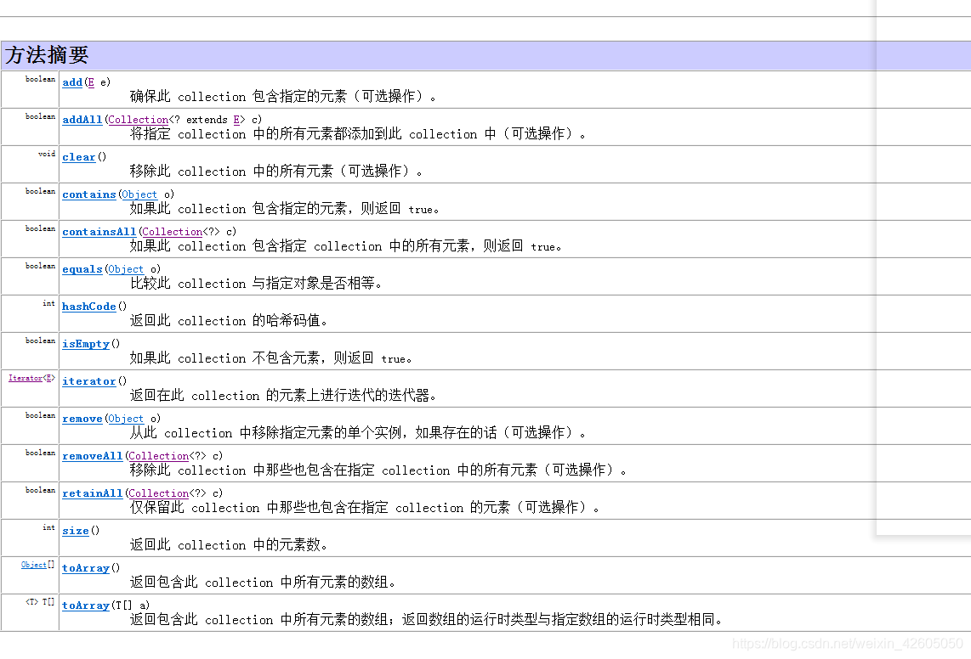Click description '返回包含此 collection 中所有元素的数组。'
This screenshot has width=971, height=659.
263,583
